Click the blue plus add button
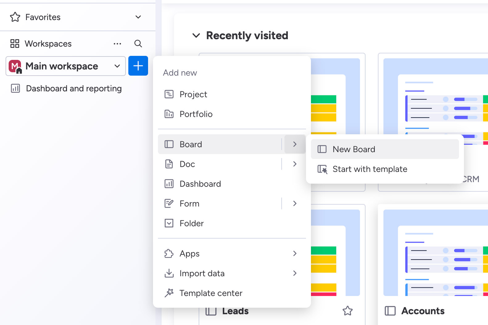The image size is (488, 325). (138, 66)
